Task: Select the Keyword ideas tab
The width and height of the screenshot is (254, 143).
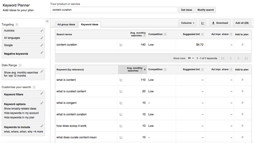Action: pyautogui.click(x=90, y=25)
